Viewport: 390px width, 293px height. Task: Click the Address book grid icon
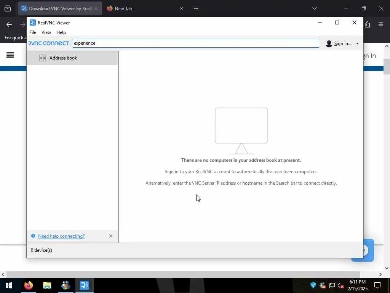(x=43, y=58)
